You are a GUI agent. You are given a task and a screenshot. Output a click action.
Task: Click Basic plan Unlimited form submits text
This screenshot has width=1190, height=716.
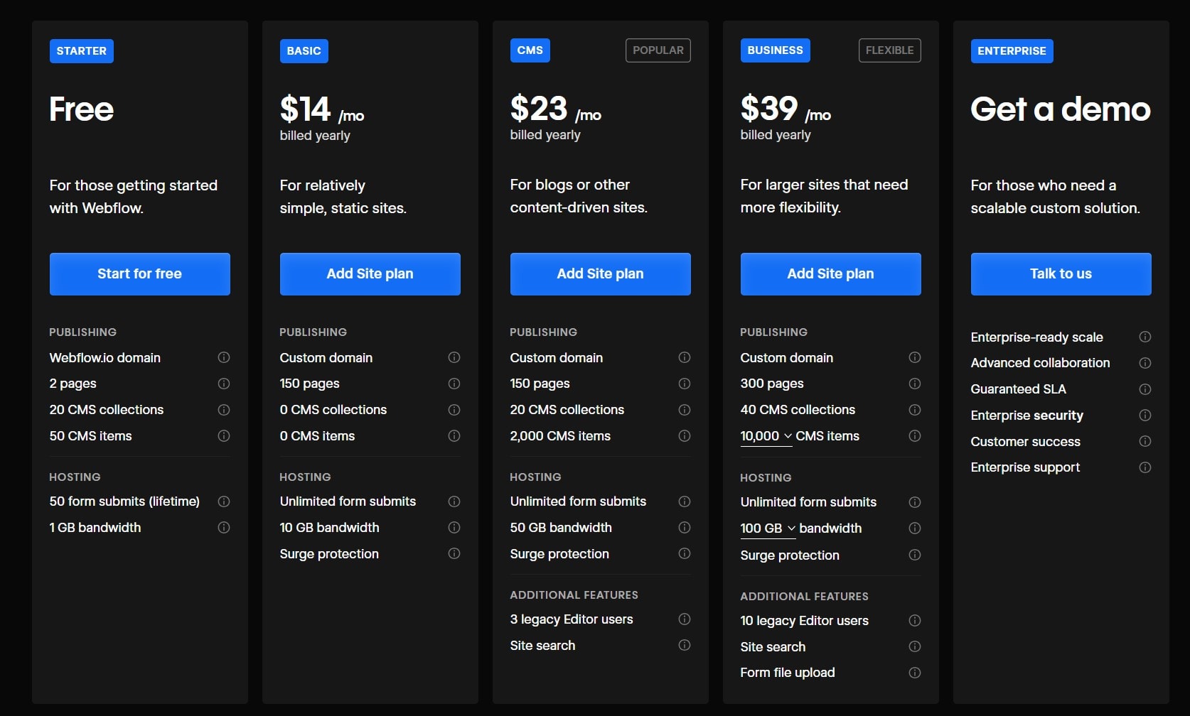point(348,501)
